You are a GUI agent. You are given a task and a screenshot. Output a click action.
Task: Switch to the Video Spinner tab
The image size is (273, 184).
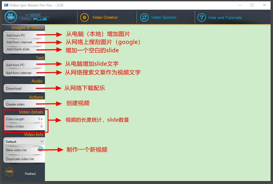tap(164, 17)
